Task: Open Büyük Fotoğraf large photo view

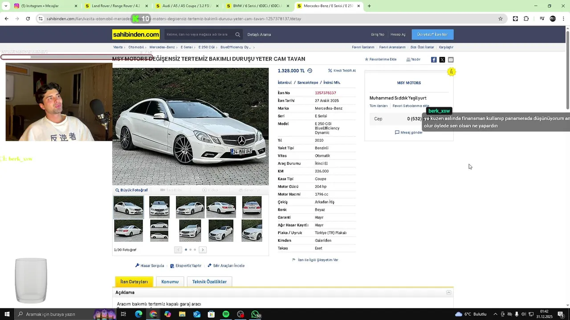Action: click(x=131, y=190)
